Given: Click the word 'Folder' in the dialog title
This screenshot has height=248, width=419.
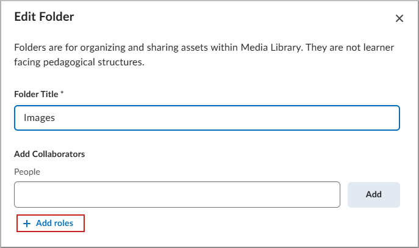Looking at the screenshot, I should click(x=58, y=17).
